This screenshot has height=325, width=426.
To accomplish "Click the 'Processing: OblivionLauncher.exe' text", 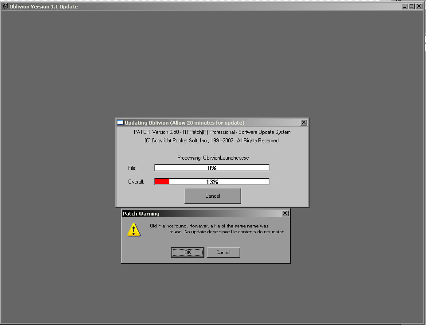I will (x=213, y=158).
